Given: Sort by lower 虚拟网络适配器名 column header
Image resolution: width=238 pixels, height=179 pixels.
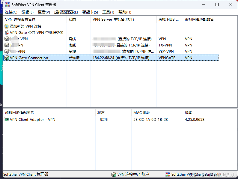Looking at the screenshot, I should click(49, 113).
